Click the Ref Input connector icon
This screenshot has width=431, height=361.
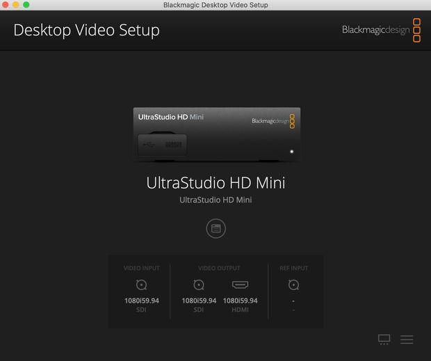coord(293,285)
